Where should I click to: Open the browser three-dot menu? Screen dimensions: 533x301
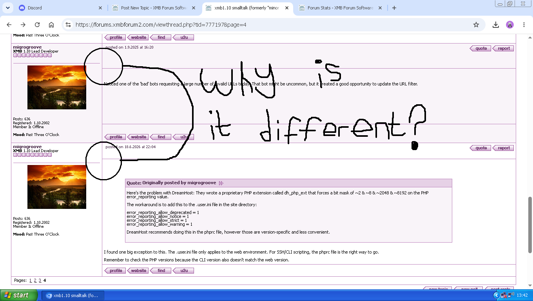point(524,25)
